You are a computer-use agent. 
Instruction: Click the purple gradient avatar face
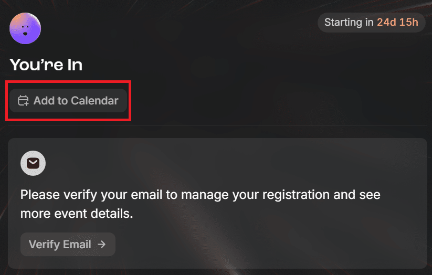25,28
